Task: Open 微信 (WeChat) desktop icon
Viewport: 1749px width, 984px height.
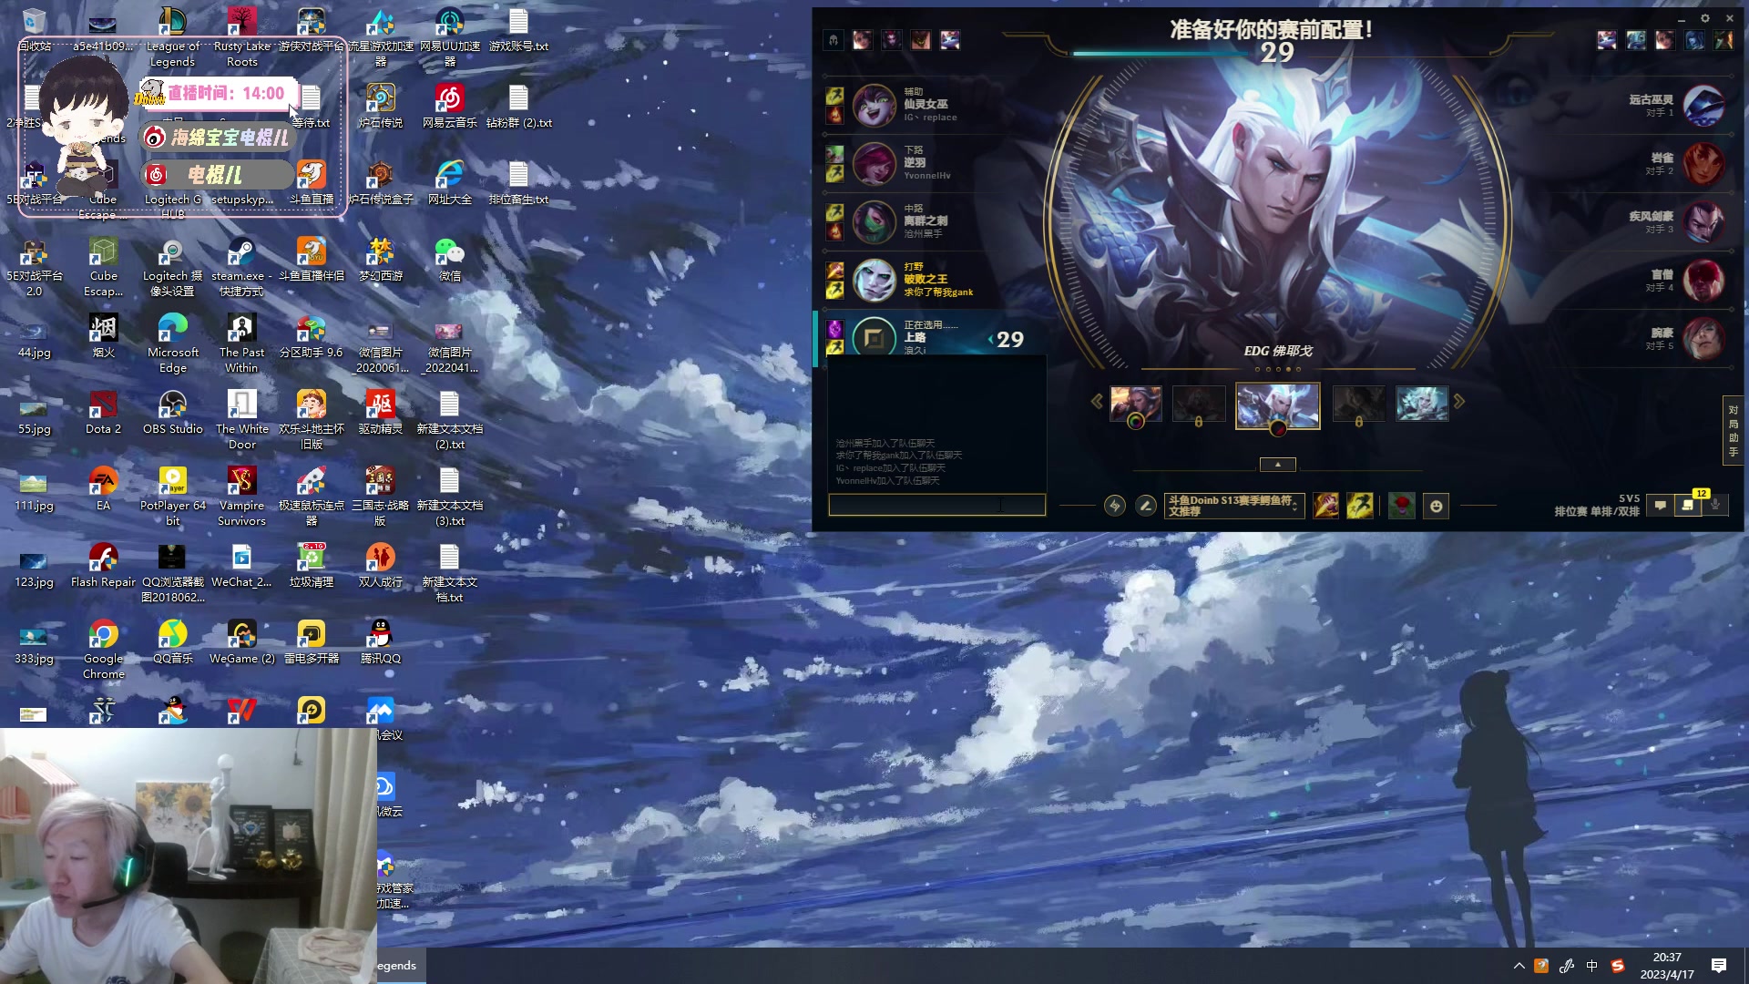Action: [449, 260]
